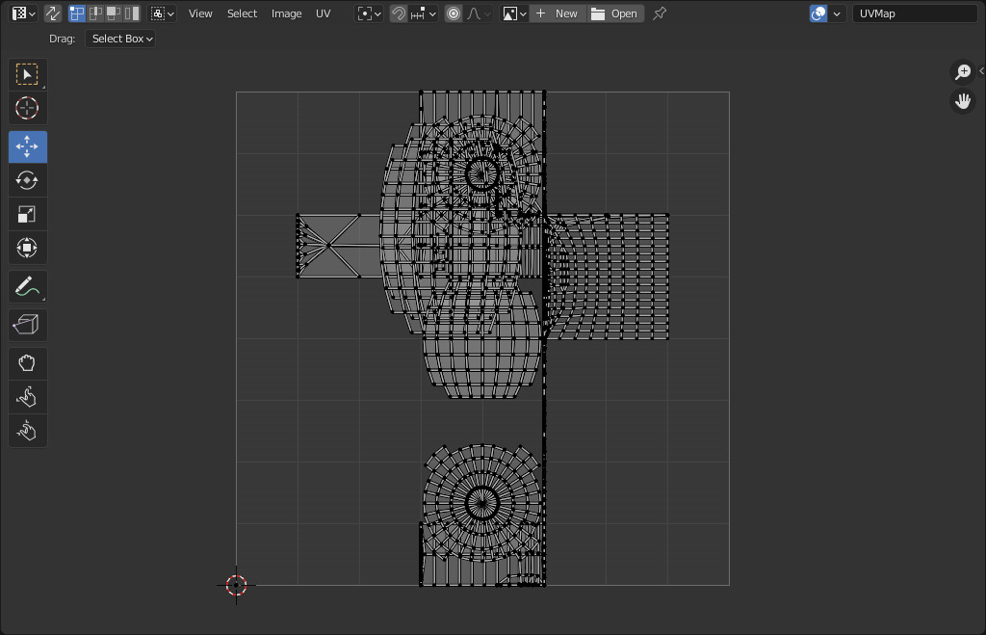Choose the Pinch sculpt tool
Viewport: 986px width, 635px height.
[x=27, y=431]
